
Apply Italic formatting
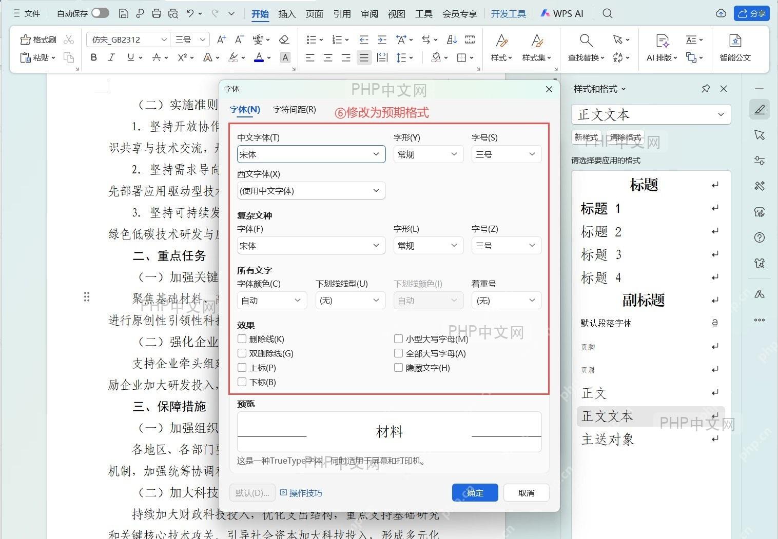coord(111,57)
